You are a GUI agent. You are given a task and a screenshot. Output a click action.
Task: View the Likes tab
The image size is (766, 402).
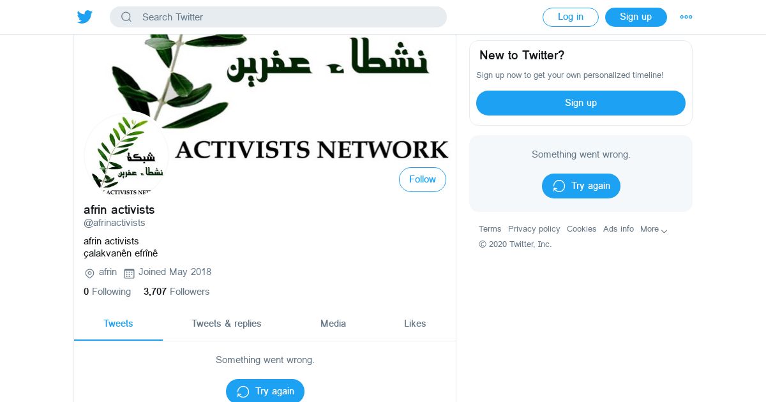click(x=415, y=324)
